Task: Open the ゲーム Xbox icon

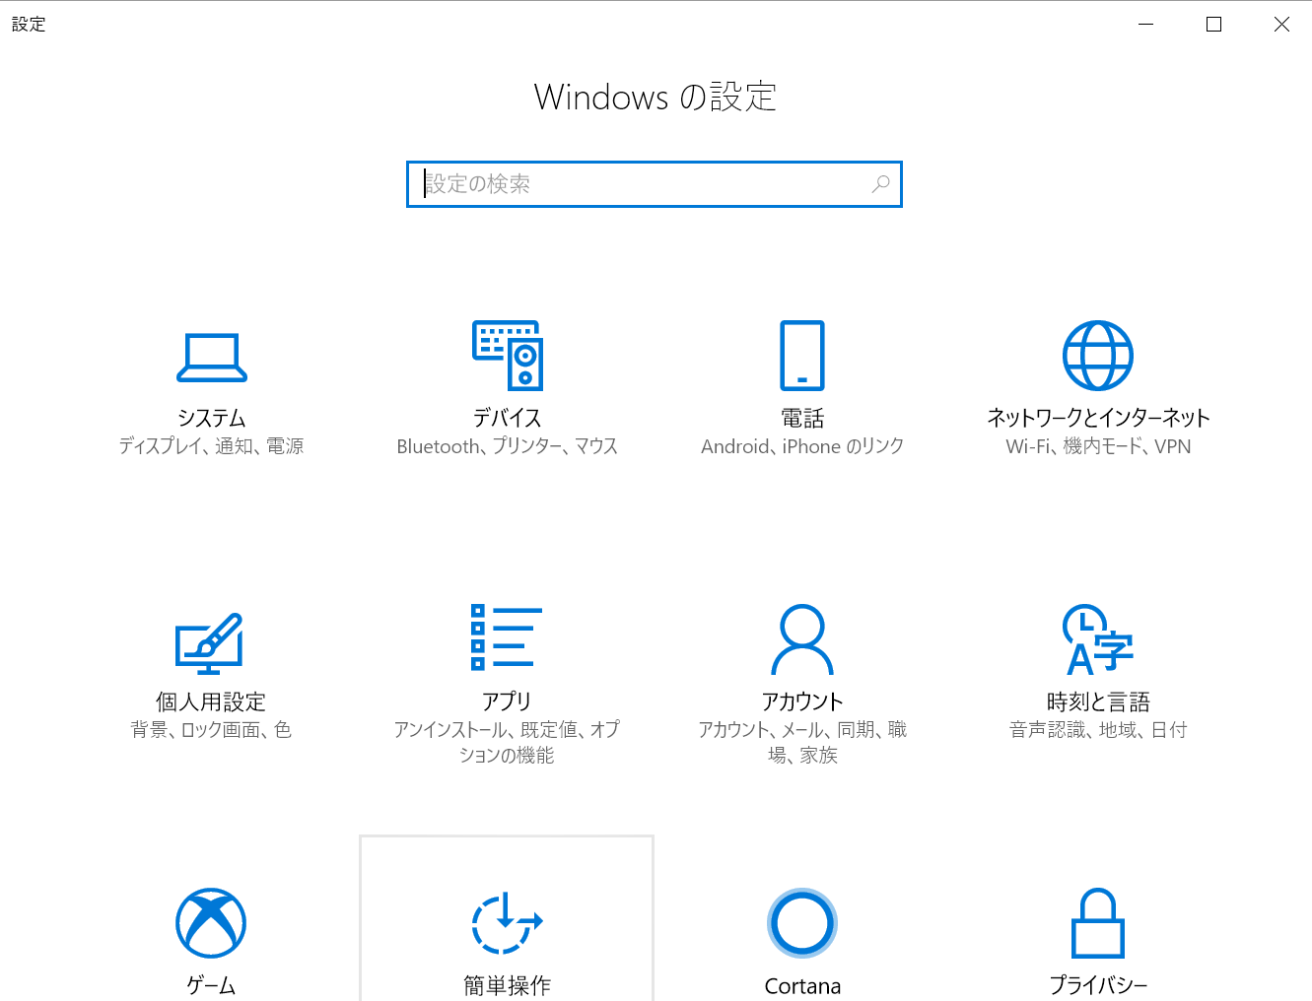Action: pos(211,923)
